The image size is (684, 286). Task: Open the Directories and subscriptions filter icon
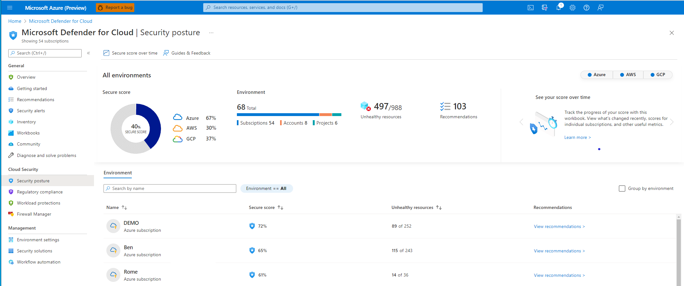tap(545, 8)
